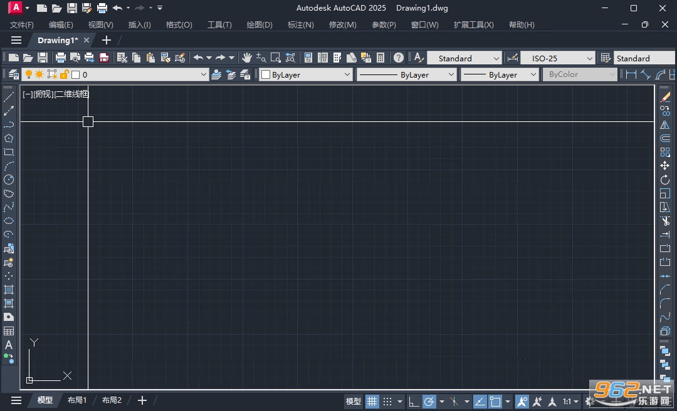
Task: Open the ISO-25 dimension style dropdown
Action: coord(589,58)
